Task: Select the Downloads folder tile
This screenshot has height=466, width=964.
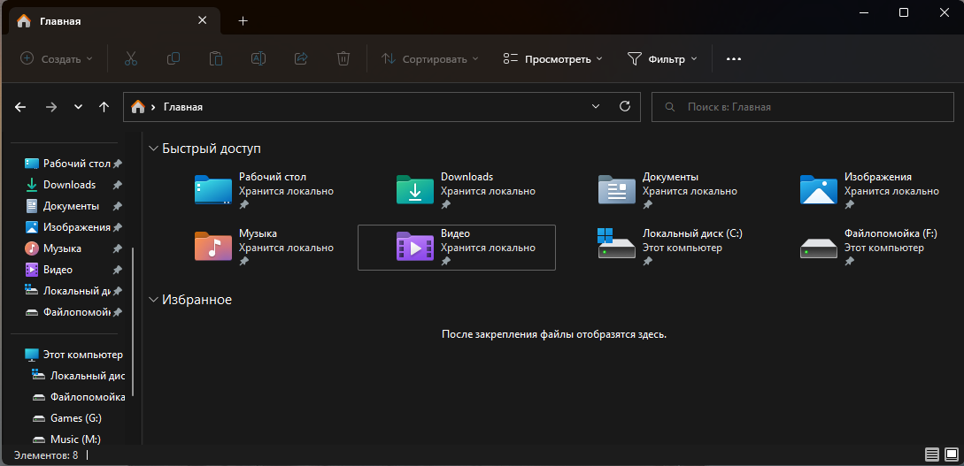Action: click(x=457, y=190)
